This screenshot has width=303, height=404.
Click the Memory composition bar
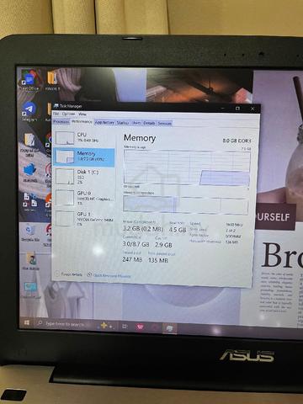[x=186, y=205]
